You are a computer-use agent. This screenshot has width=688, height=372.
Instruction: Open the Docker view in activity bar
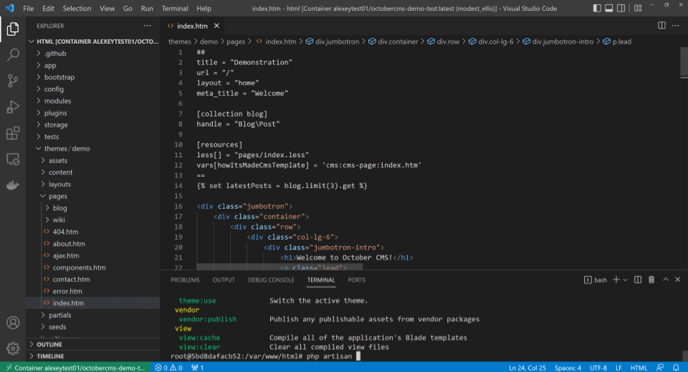pyautogui.click(x=12, y=185)
